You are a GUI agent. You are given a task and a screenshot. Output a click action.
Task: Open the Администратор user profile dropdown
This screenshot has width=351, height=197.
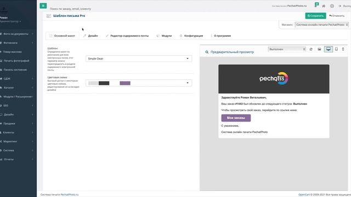coord(10,21)
